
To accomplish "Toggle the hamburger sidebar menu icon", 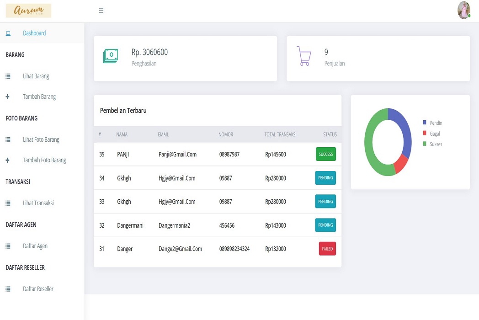I will pos(101,11).
